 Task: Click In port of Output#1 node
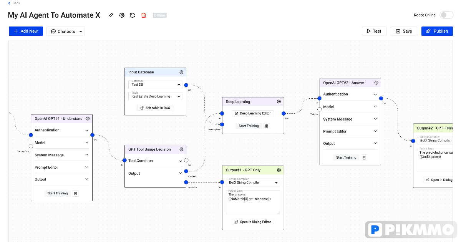[x=222, y=182]
